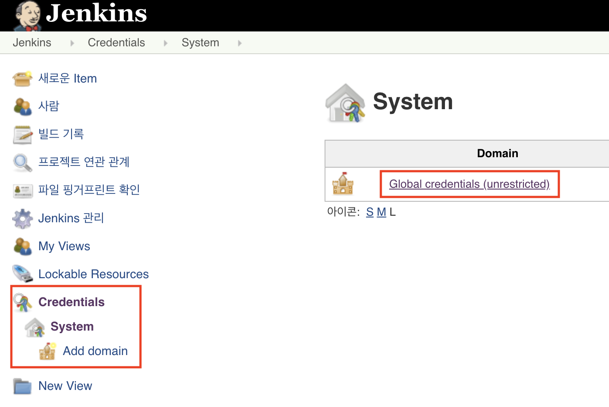
Task: Click the System breadcrumb item
Action: [x=200, y=43]
